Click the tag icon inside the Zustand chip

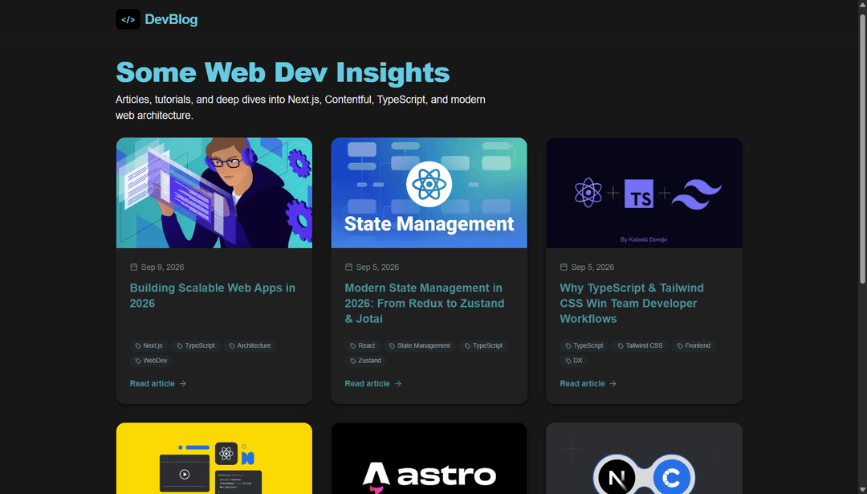tap(353, 361)
